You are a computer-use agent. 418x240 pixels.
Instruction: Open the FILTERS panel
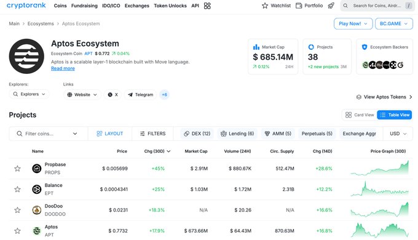[x=152, y=134]
